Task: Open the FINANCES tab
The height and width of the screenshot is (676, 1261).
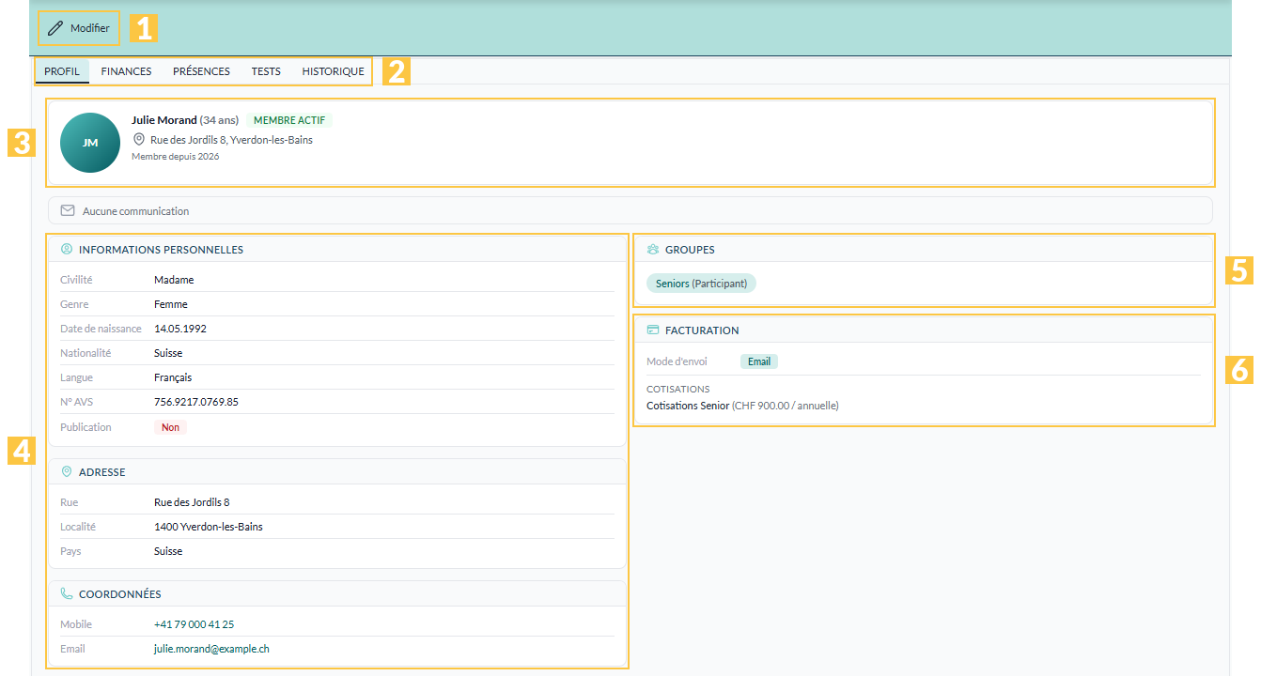Action: coord(126,71)
